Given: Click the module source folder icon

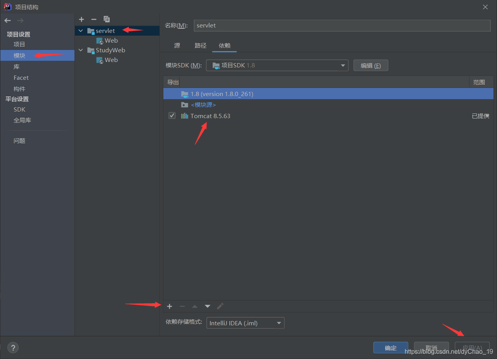Looking at the screenshot, I should pos(184,105).
